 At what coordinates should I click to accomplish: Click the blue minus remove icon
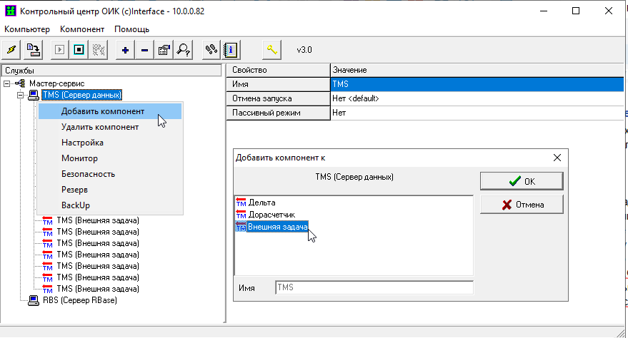[144, 50]
